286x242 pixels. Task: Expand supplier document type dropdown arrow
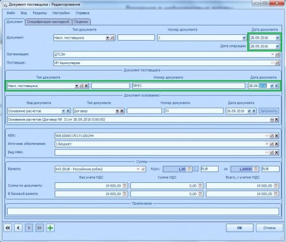tap(76, 86)
